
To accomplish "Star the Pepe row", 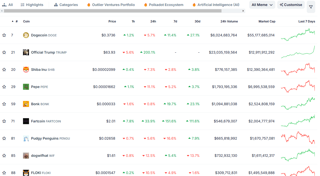I will pyautogui.click(x=4, y=87).
